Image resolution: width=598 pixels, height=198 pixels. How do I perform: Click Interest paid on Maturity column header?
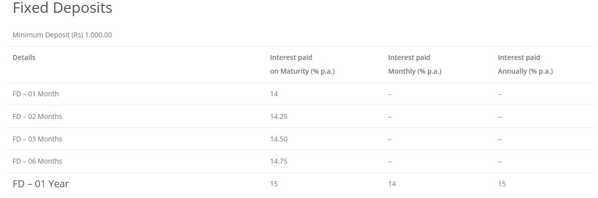click(x=302, y=64)
